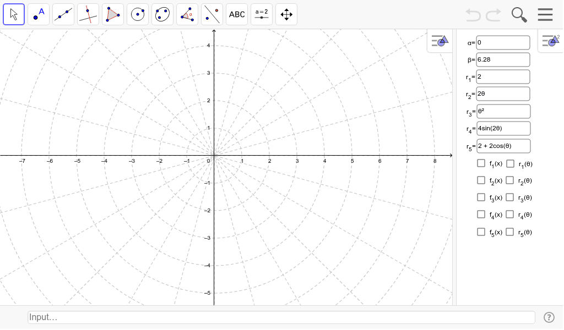The height and width of the screenshot is (330, 564).
Task: Tick the r₅(θ) checkbox
Action: [x=509, y=232]
